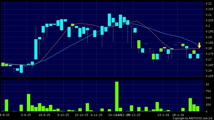Select the 6-11-25 date label
The height and width of the screenshot is (120, 214).
click(x=96, y=115)
